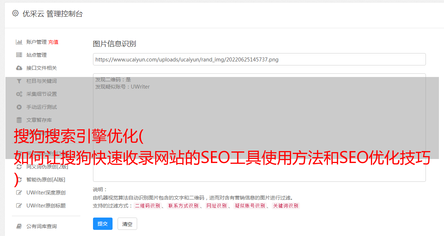The image size is (444, 236).
Task: Click the 二维码识别 filter tag
Action: 147,206
